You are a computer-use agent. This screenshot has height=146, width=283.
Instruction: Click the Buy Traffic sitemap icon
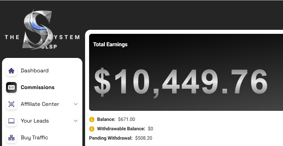pos(11,138)
